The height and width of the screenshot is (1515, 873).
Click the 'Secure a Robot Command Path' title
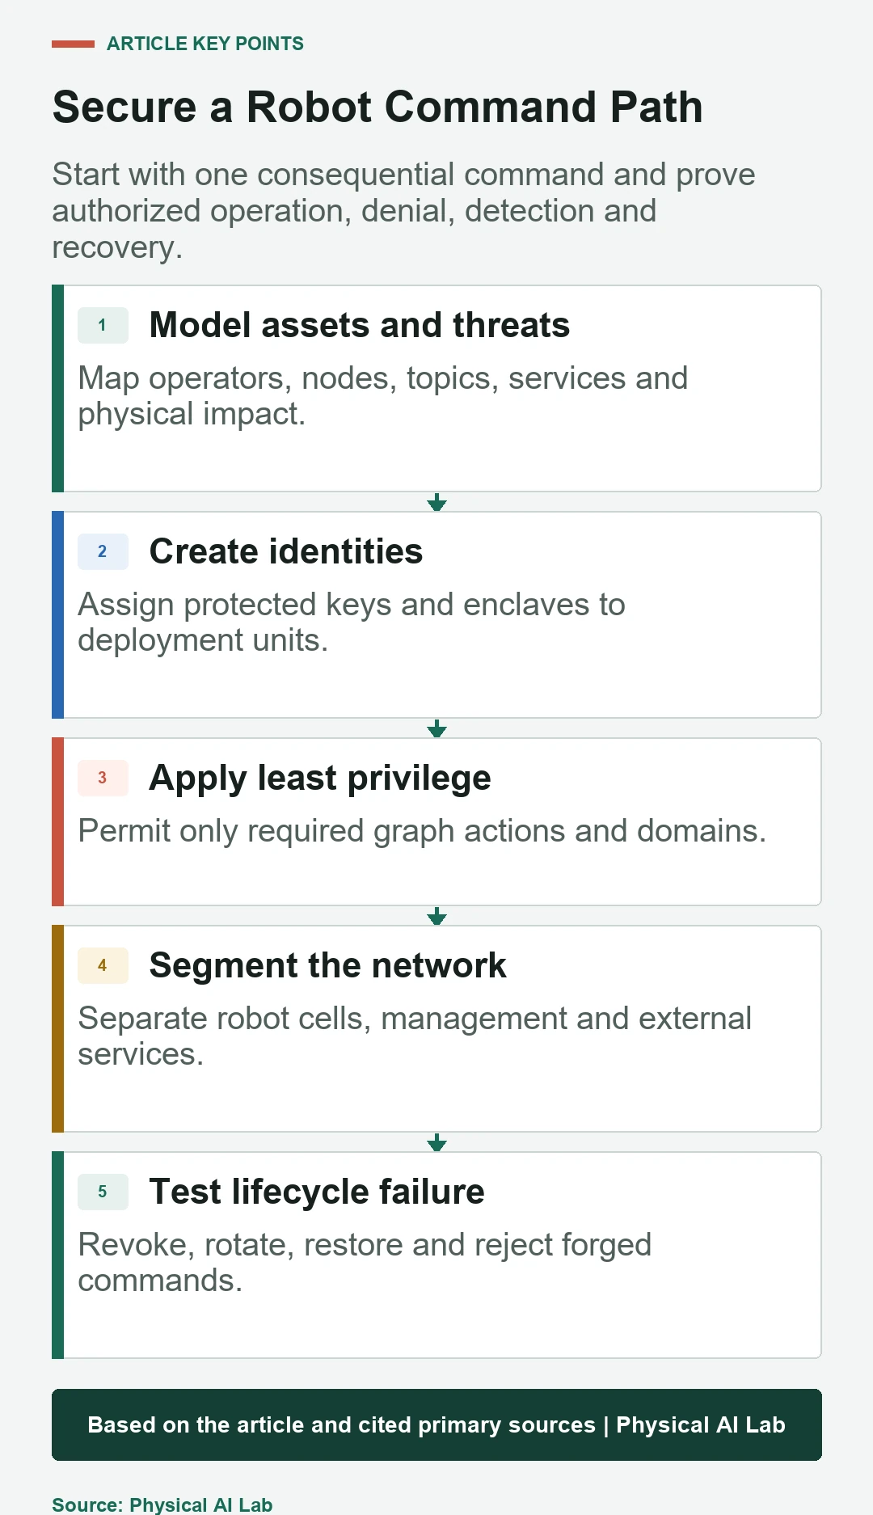click(377, 107)
